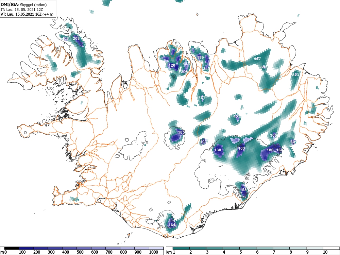Select the map value 937
Viewport: 340px width, 255px height.
coord(257,58)
